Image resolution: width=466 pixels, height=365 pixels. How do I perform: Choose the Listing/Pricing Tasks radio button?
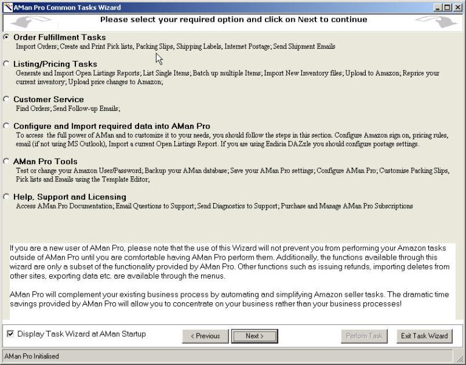click(x=7, y=64)
